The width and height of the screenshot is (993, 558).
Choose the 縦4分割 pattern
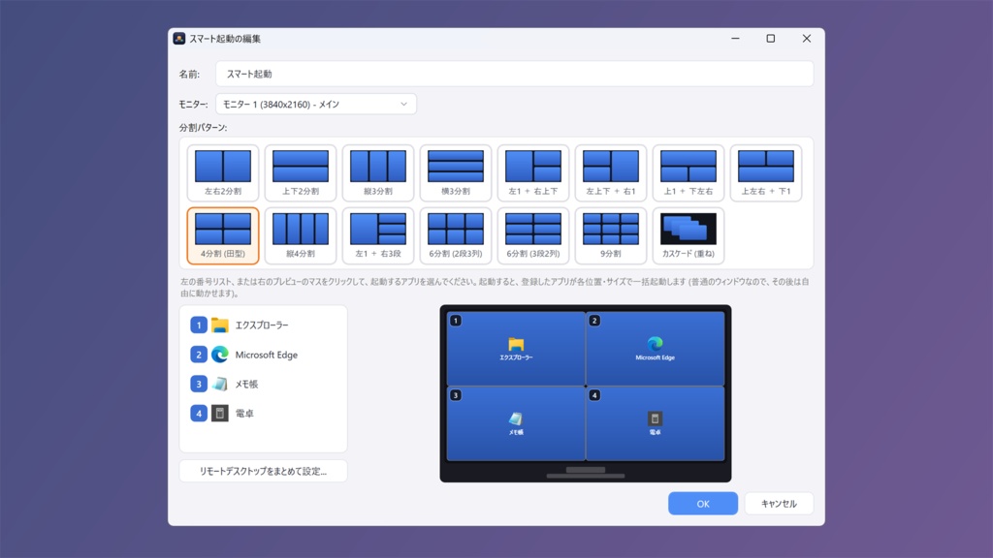click(301, 235)
